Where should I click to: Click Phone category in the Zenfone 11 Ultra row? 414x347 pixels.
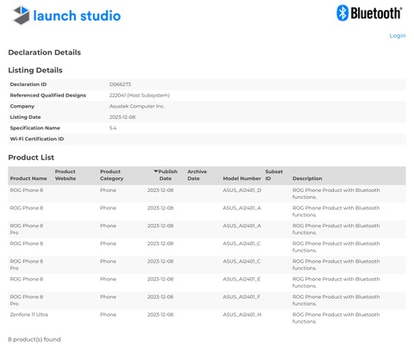click(x=108, y=314)
